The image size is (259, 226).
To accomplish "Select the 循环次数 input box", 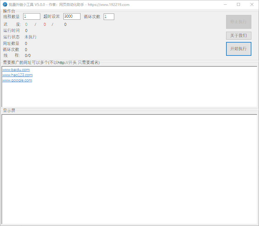I will point(109,17).
